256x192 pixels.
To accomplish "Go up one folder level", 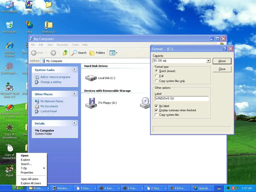I will click(x=65, y=53).
